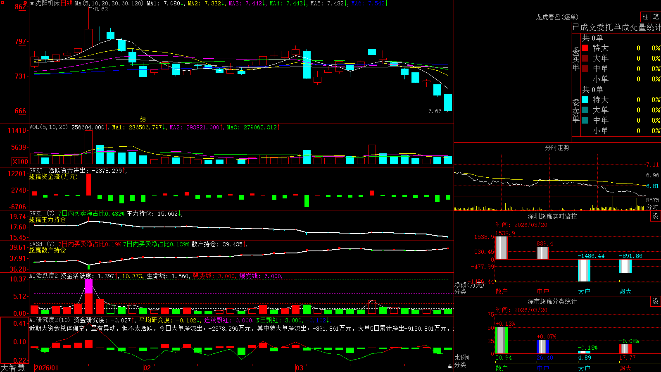Click the 02 month marker on the time axis
Screen dimensions: 661x372
pyautogui.click(x=147, y=368)
